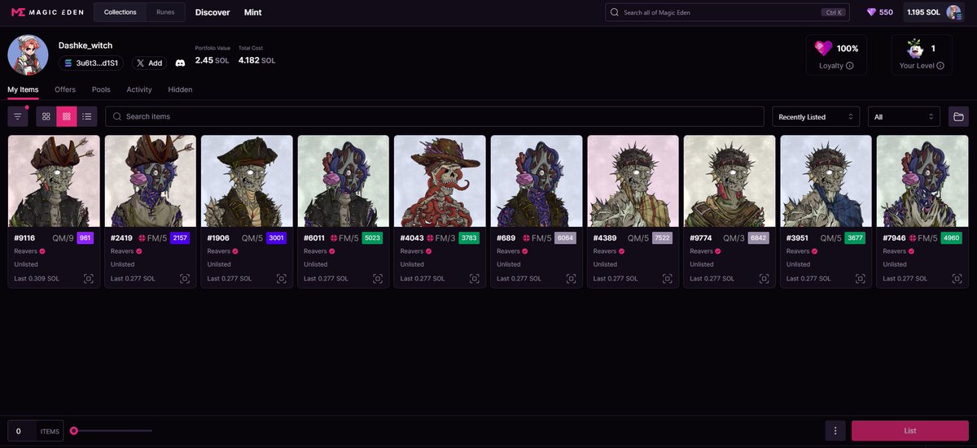This screenshot has width=977, height=448.
Task: Click rank badge 2157 on #2419
Action: click(180, 238)
